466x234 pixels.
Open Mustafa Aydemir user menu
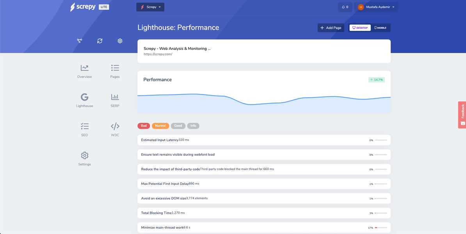pos(376,7)
